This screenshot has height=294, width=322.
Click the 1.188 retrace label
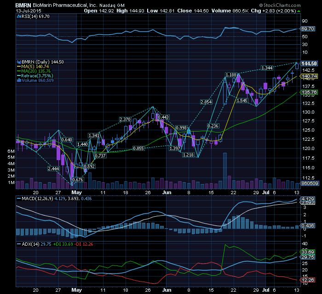[231, 75]
